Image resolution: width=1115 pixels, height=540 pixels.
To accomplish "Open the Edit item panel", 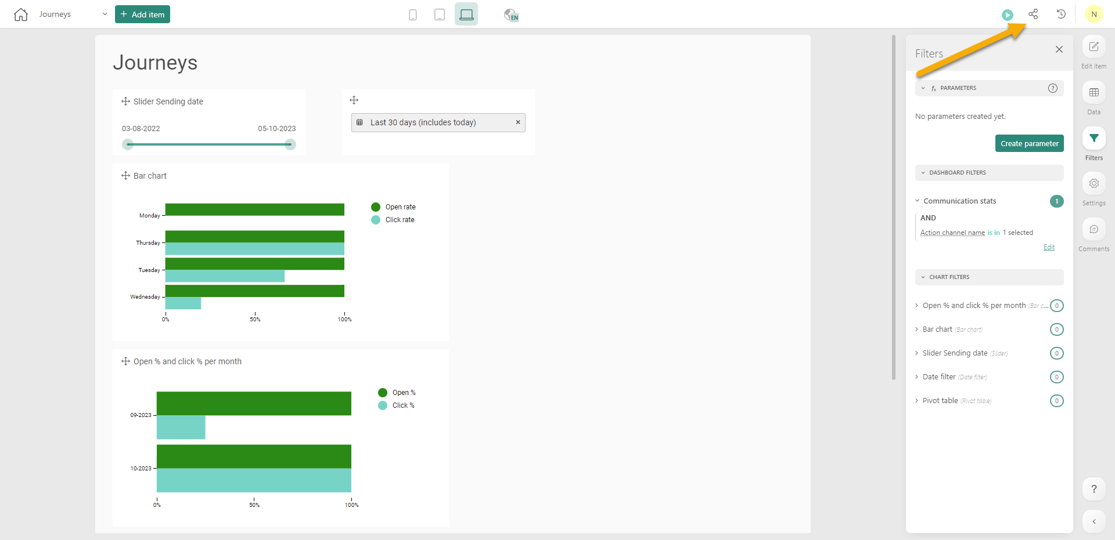I will coord(1094,47).
